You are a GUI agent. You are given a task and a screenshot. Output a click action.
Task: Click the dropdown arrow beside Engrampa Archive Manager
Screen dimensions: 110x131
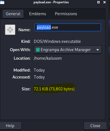point(98,50)
